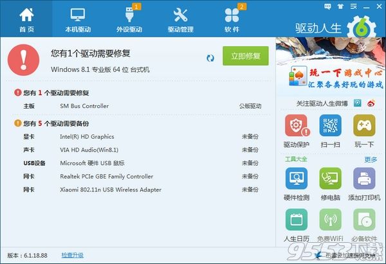Open 驱动保护 tool
This screenshot has width=386, height=264.
pos(297,131)
